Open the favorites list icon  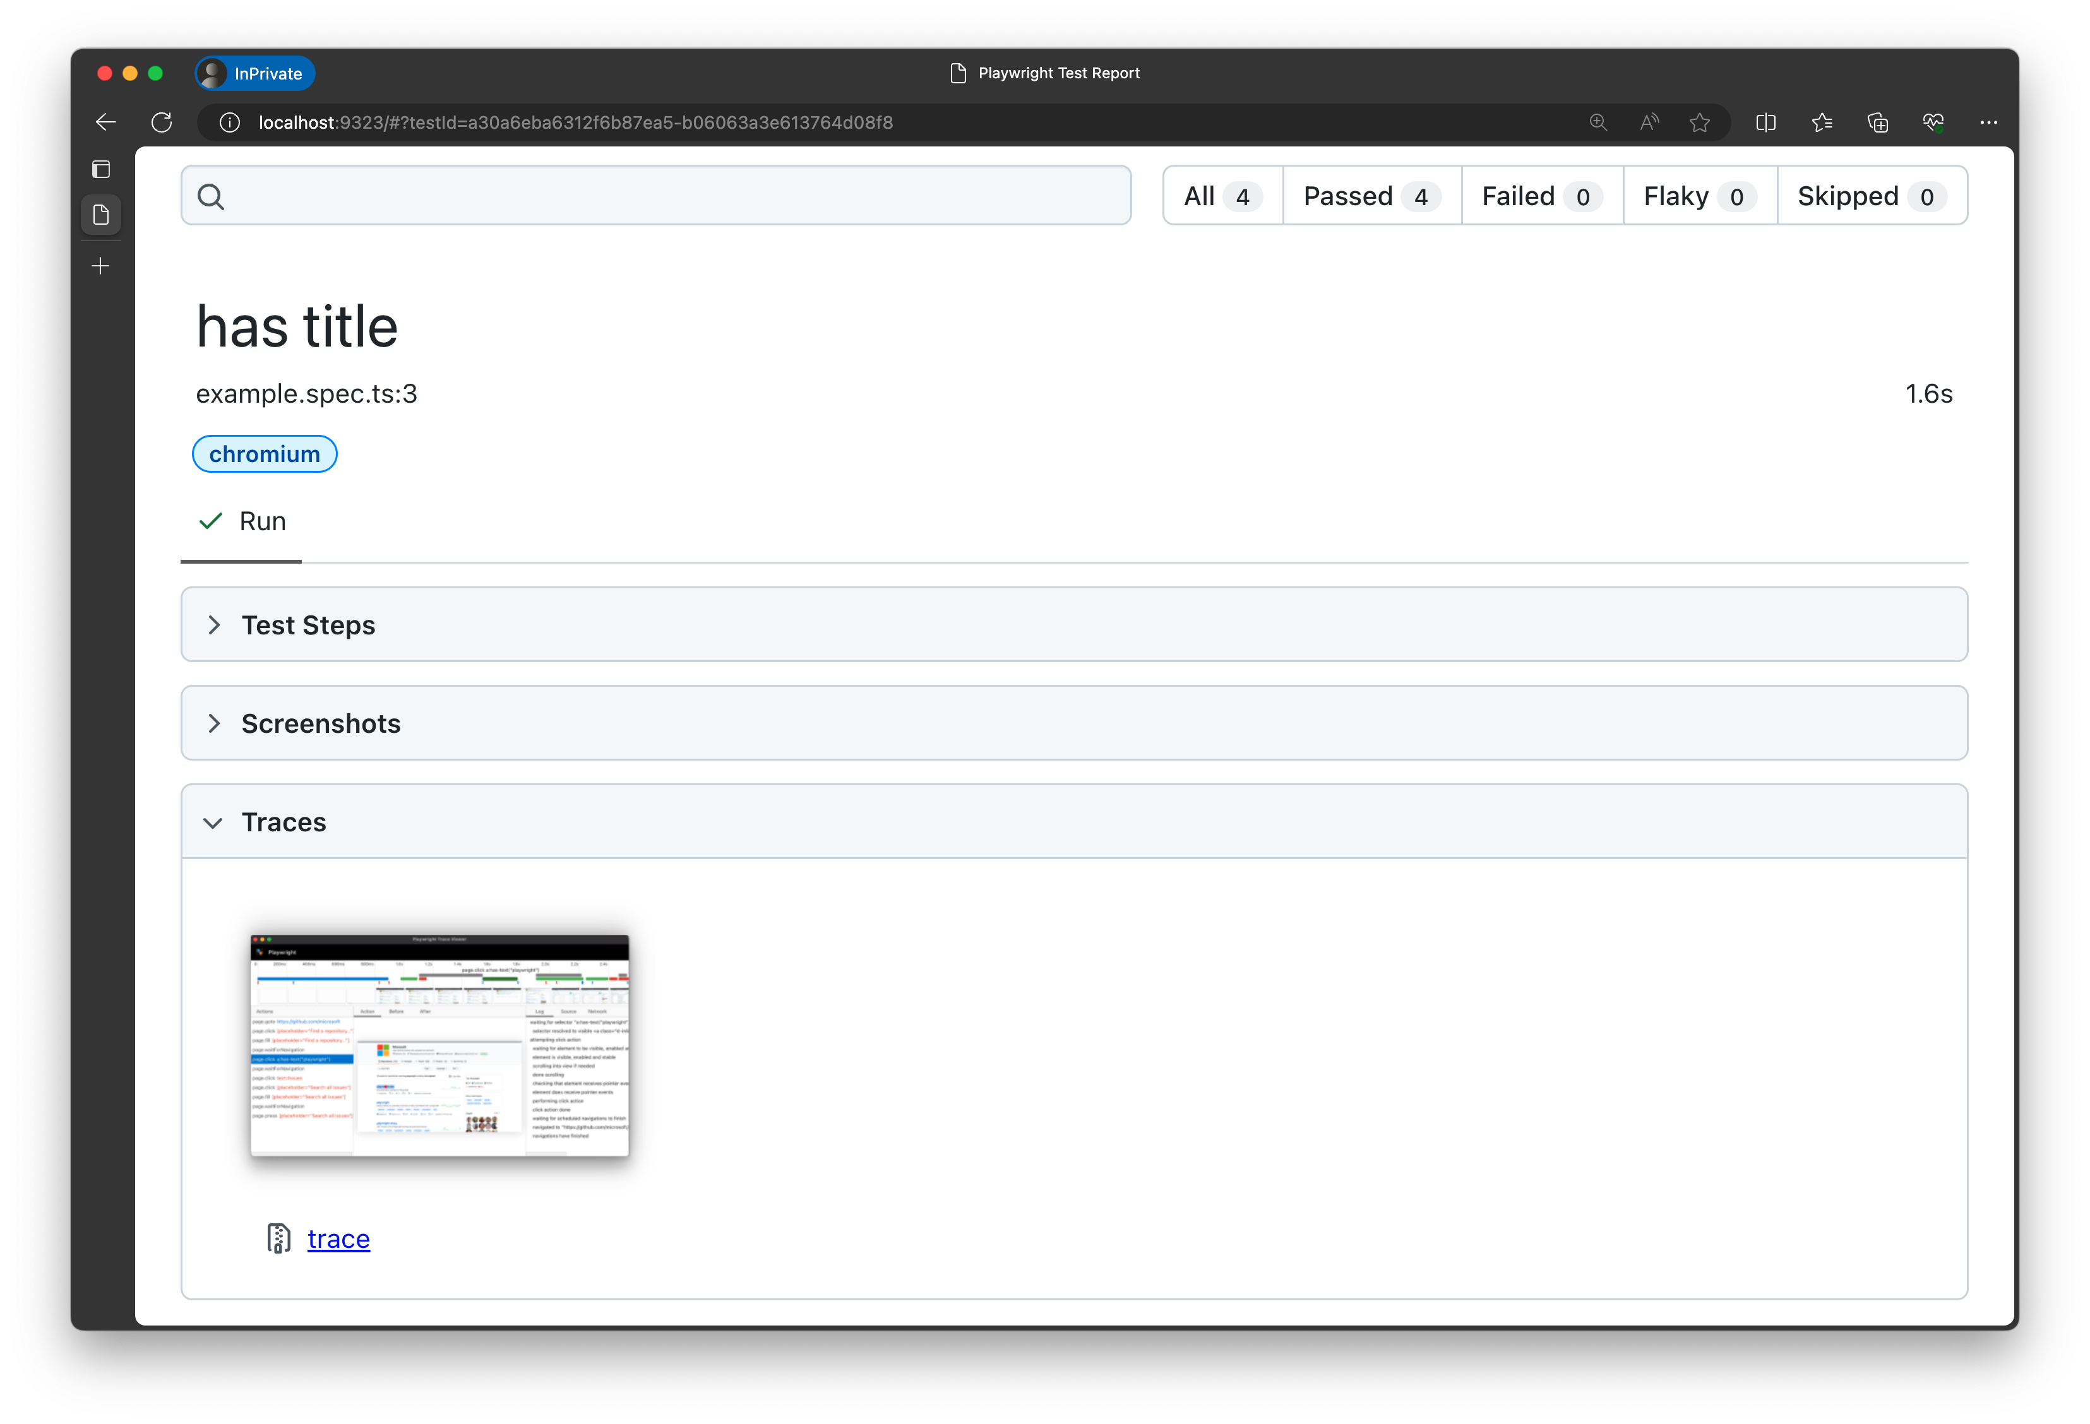coord(1822,122)
